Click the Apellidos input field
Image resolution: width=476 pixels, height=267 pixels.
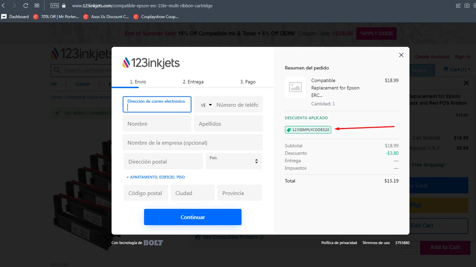[228, 123]
